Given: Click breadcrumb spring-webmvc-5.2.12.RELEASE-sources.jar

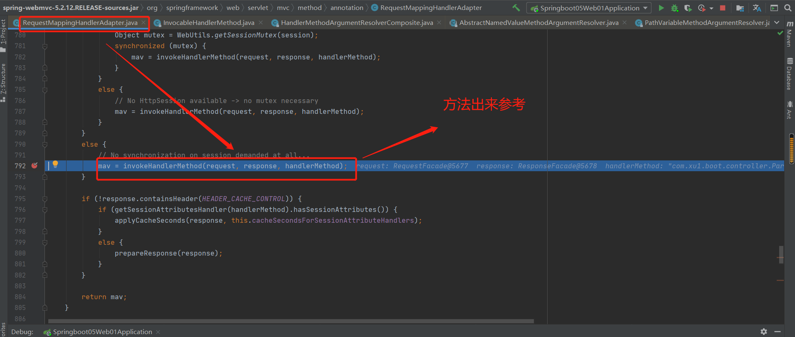Looking at the screenshot, I should [x=71, y=7].
